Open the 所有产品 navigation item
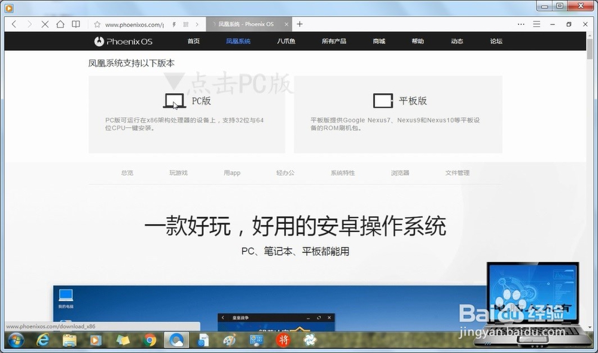 click(x=334, y=41)
